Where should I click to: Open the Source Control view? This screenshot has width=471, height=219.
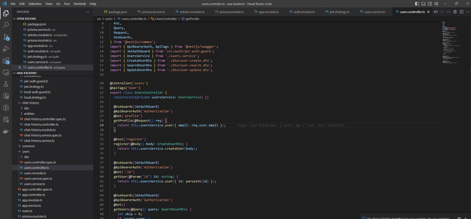6,37
